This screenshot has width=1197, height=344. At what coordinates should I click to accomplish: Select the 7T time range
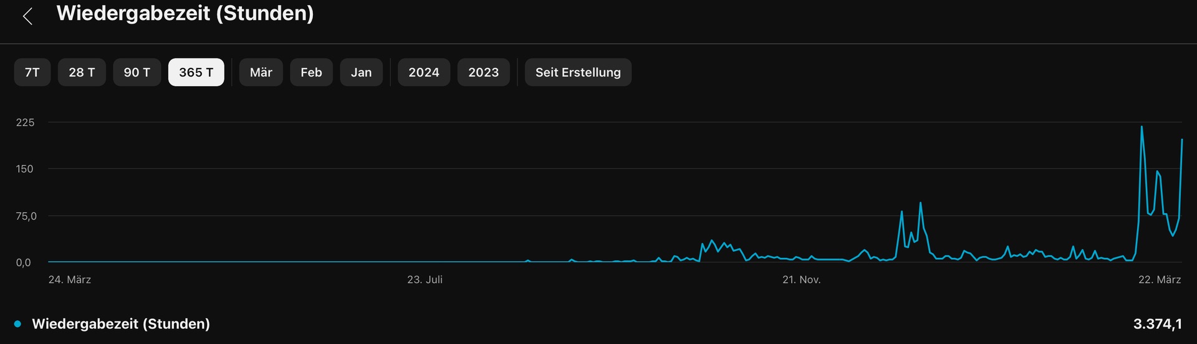click(x=32, y=72)
